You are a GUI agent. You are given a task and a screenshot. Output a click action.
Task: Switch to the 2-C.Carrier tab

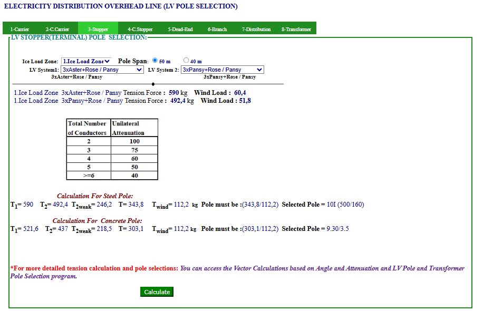click(x=57, y=29)
